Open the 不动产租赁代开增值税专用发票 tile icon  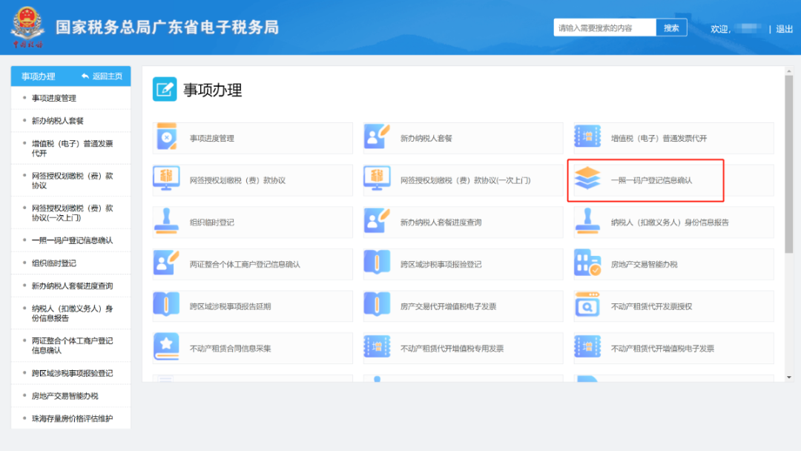tap(377, 347)
